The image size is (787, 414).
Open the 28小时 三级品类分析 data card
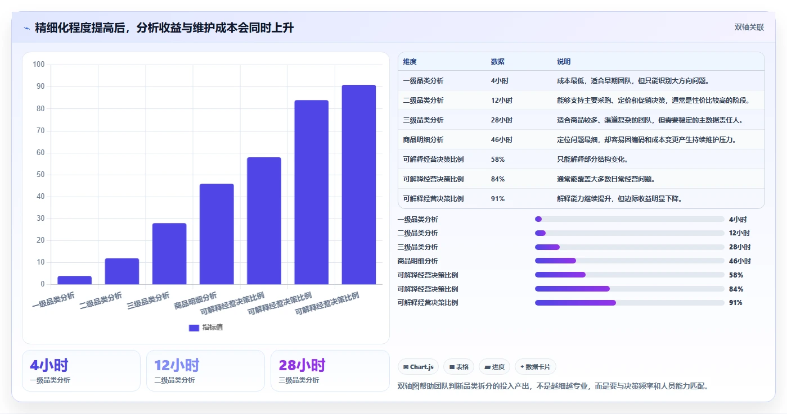[x=330, y=371]
